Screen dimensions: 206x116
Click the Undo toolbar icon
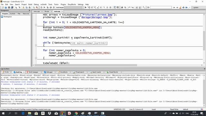click(16, 7)
